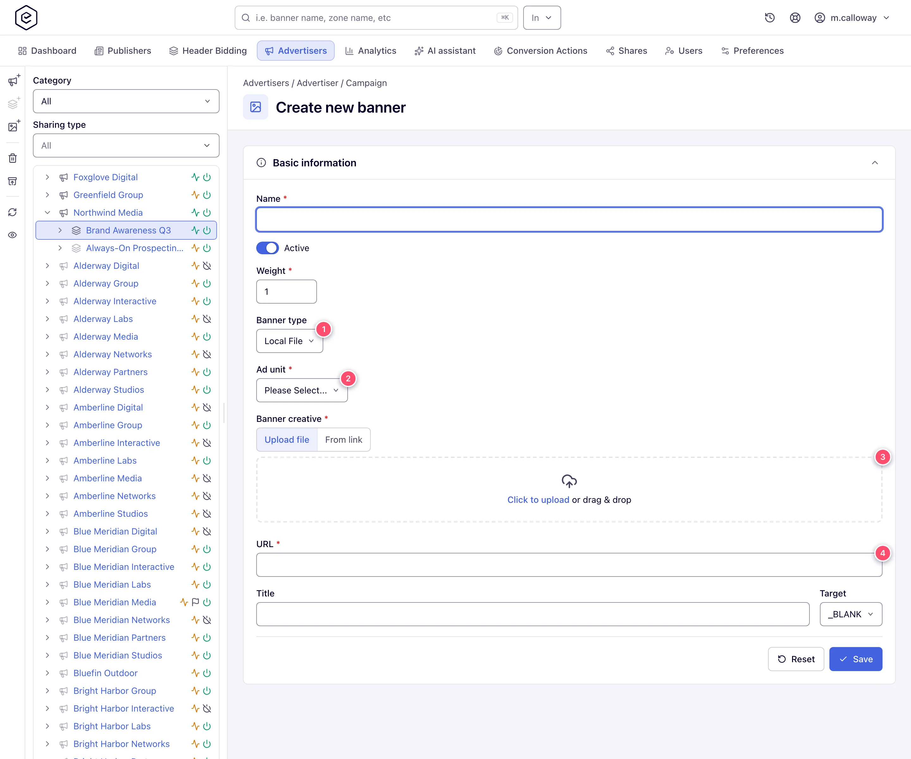
Task: Click the add advertiser megaphone sidebar icon
Action: coord(14,81)
